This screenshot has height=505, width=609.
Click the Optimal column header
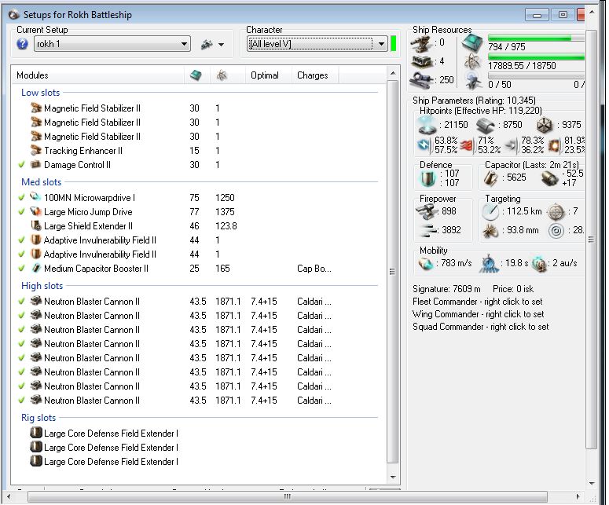tap(265, 75)
